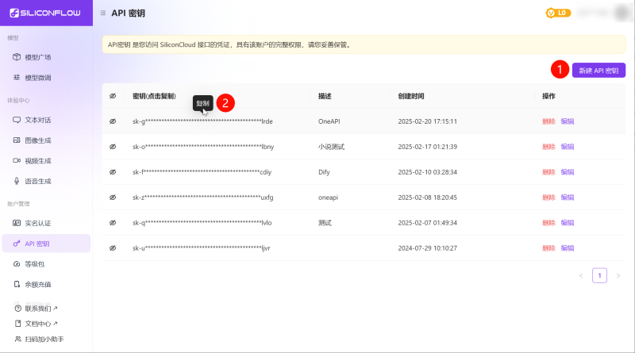Collapse the sidebar with hamburger icon
This screenshot has width=635, height=353.
click(104, 13)
